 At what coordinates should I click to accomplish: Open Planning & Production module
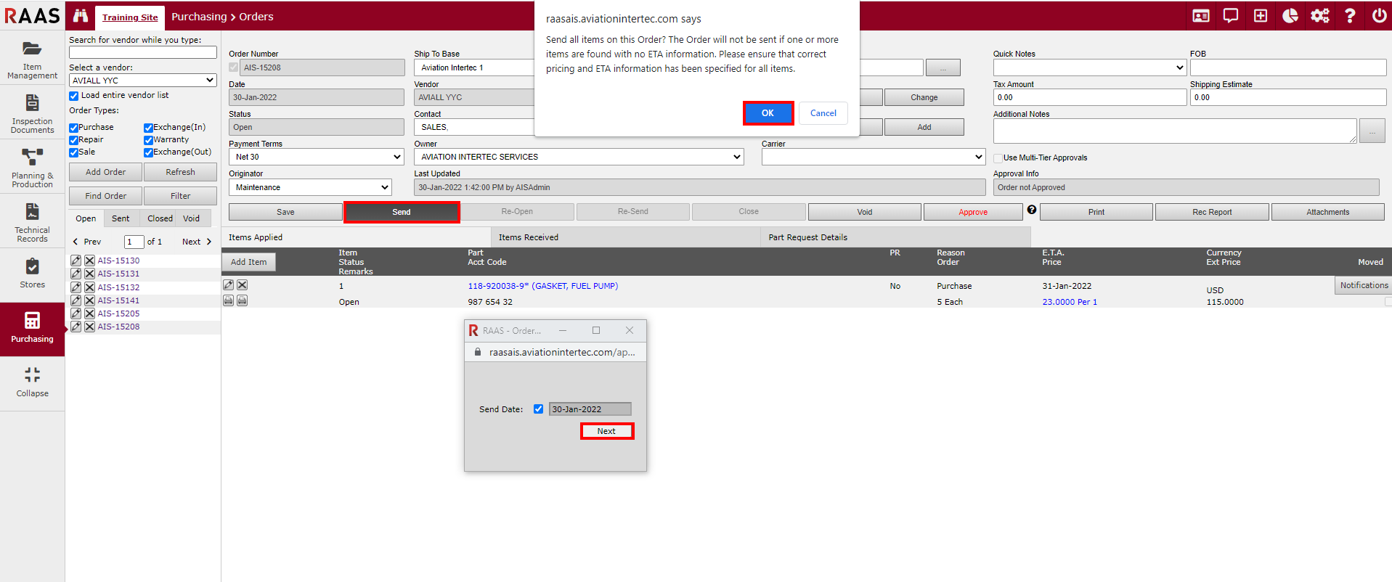pyautogui.click(x=32, y=168)
